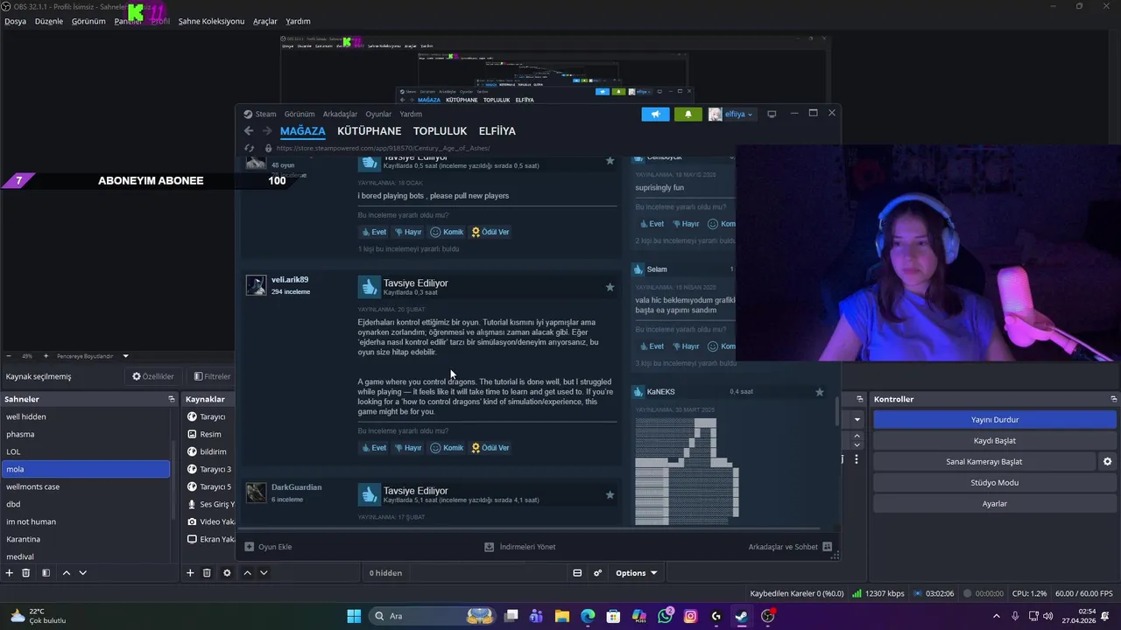Open dropdown arrow next to Yayını Durdur
This screenshot has height=630, width=1121.
coord(857,420)
